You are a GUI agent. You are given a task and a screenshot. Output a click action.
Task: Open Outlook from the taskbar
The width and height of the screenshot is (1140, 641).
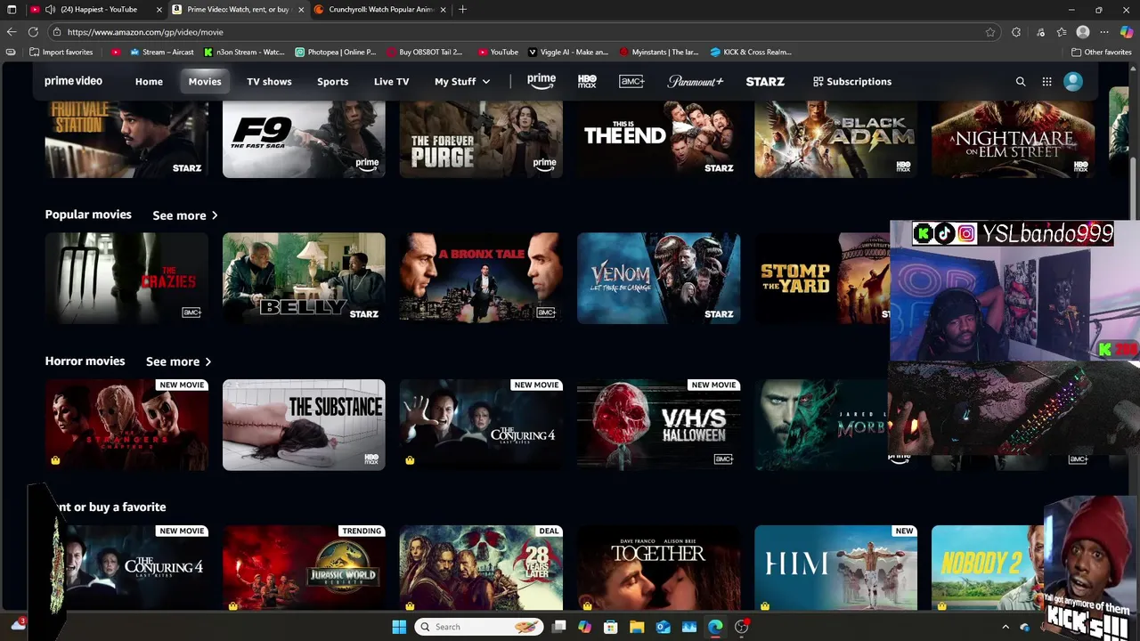(663, 627)
